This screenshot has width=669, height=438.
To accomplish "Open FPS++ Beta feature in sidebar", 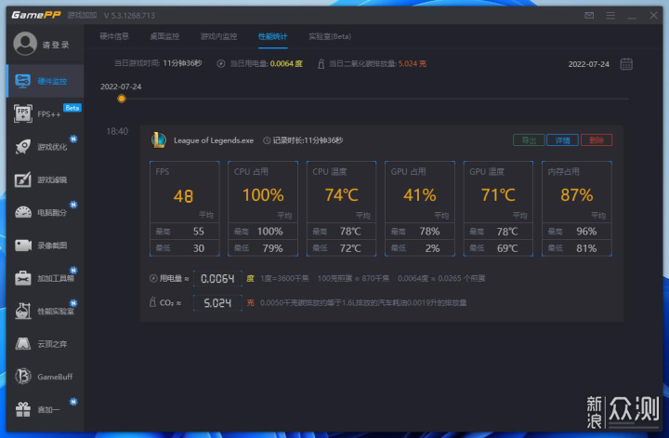I will [x=46, y=114].
